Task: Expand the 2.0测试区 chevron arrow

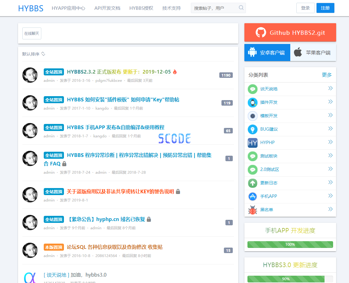Action: 330,169
